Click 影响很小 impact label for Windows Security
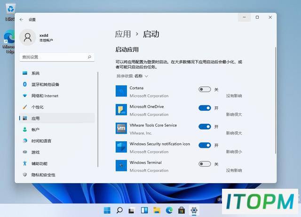301x217 pixels. 234,152
